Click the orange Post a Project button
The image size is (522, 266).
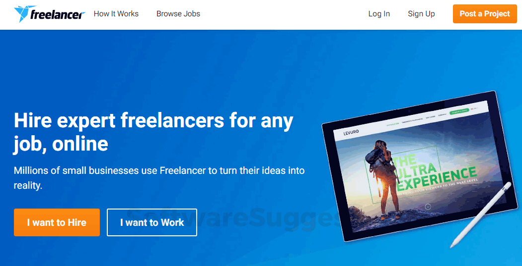coord(485,14)
